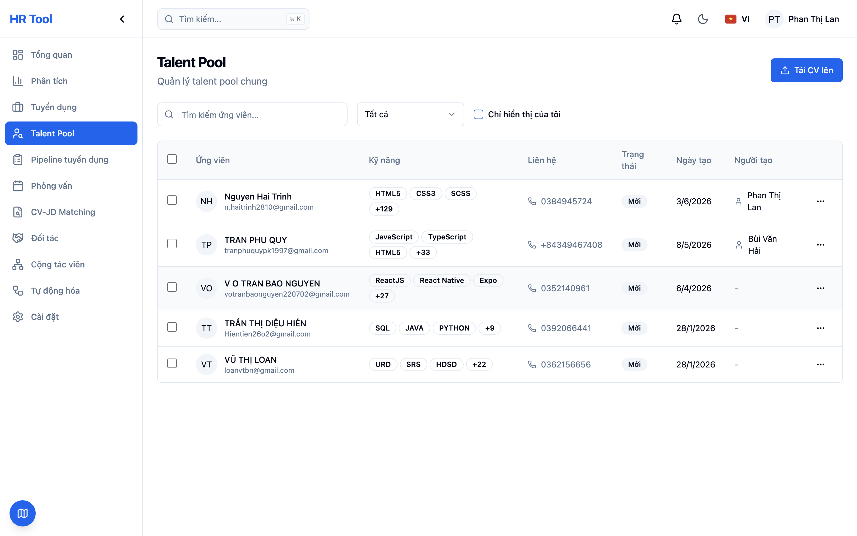Screen dimensions: 857x536
Task: Click the PT user avatar
Action: pos(774,19)
